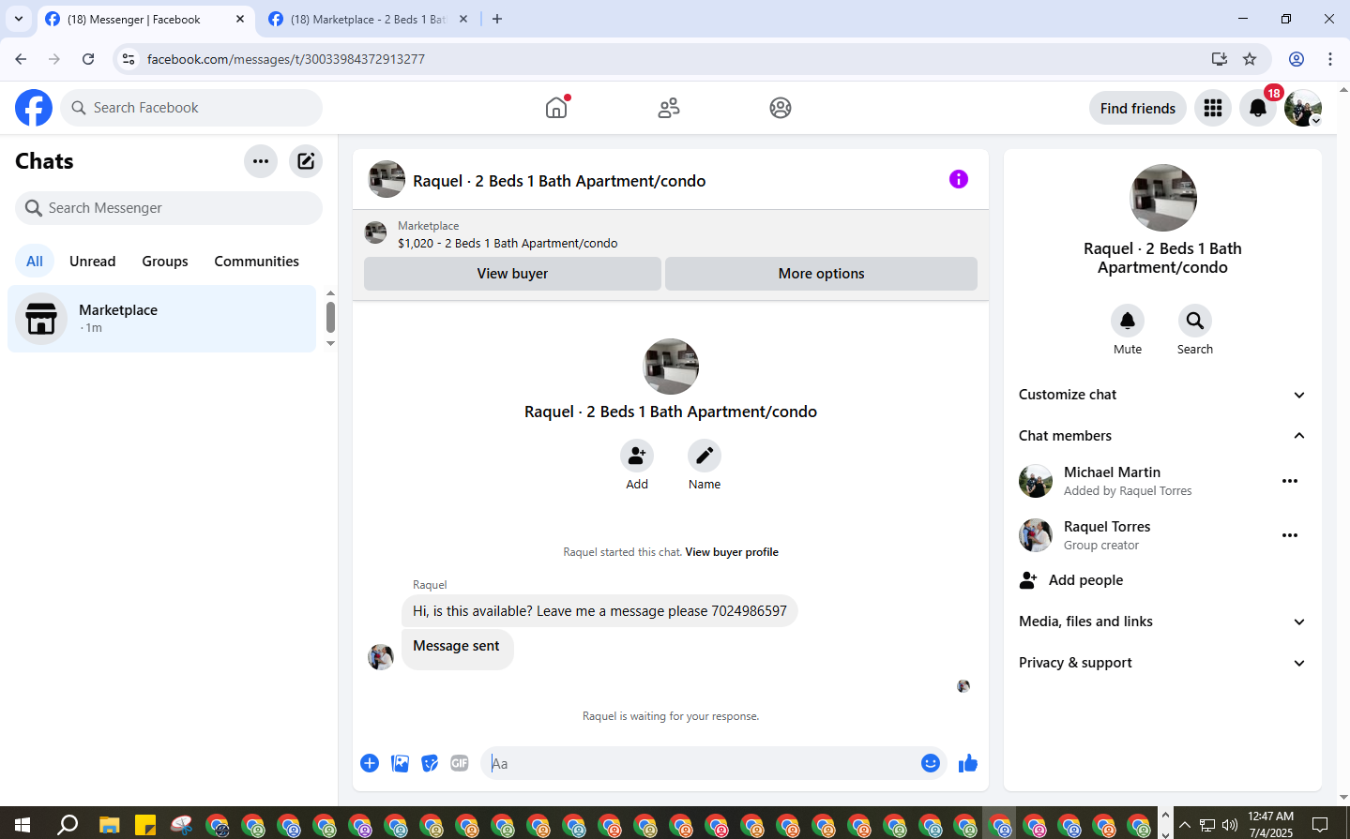1350x839 pixels.
Task: Click the Search Messenger field
Action: [169, 208]
